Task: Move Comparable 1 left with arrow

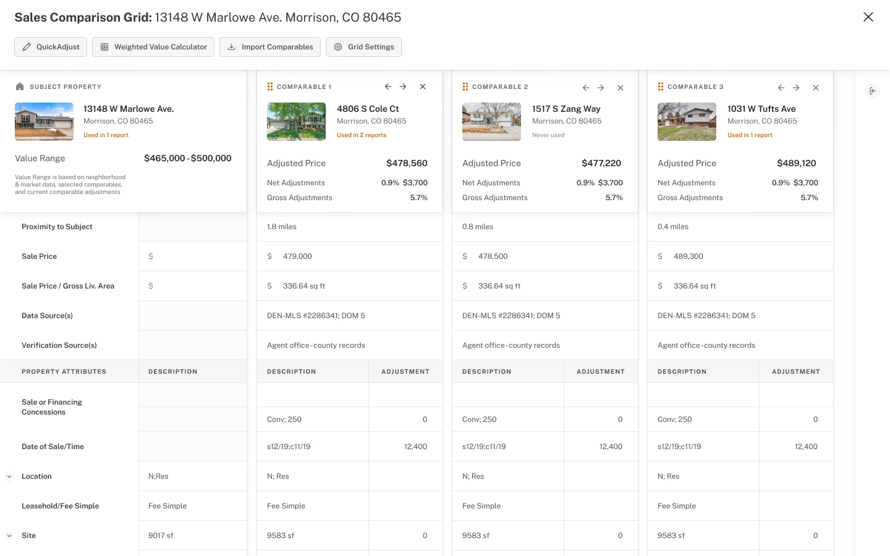Action: point(388,86)
